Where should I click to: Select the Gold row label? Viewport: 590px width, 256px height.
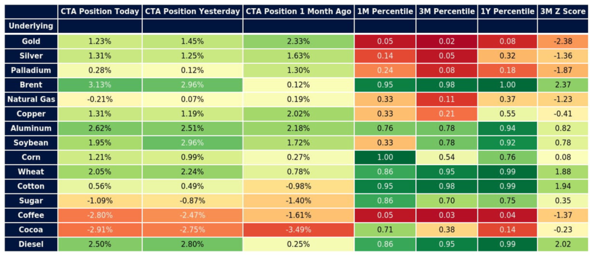[31, 41]
